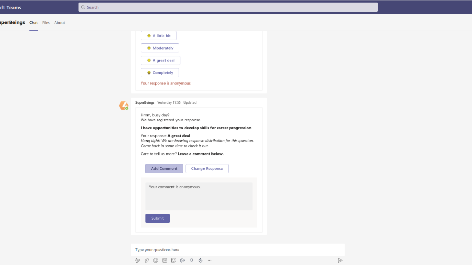
Task: Open the Schedule a meeting icon
Action: 182,261
